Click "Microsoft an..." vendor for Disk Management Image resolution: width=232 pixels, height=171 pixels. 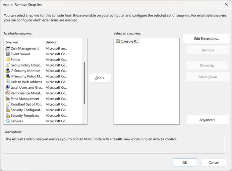[56, 48]
